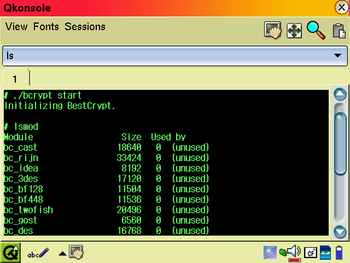
Task: Click the bc_idea module name
Action: pos(21,168)
